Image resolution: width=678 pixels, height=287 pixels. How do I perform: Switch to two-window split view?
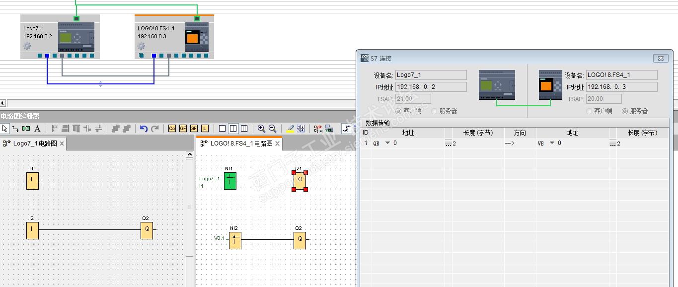(x=233, y=129)
